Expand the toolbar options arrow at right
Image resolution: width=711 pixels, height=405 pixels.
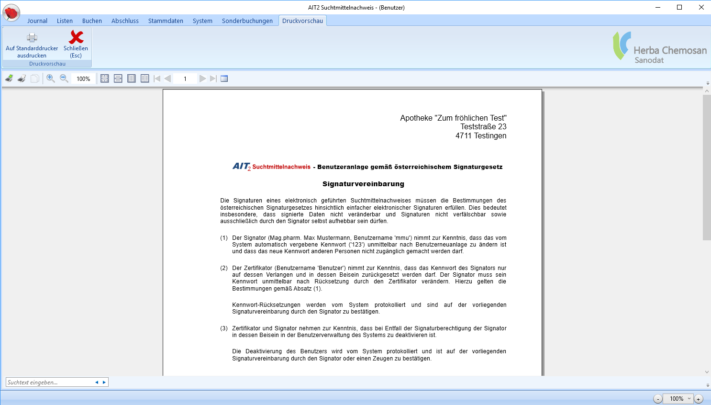(708, 83)
